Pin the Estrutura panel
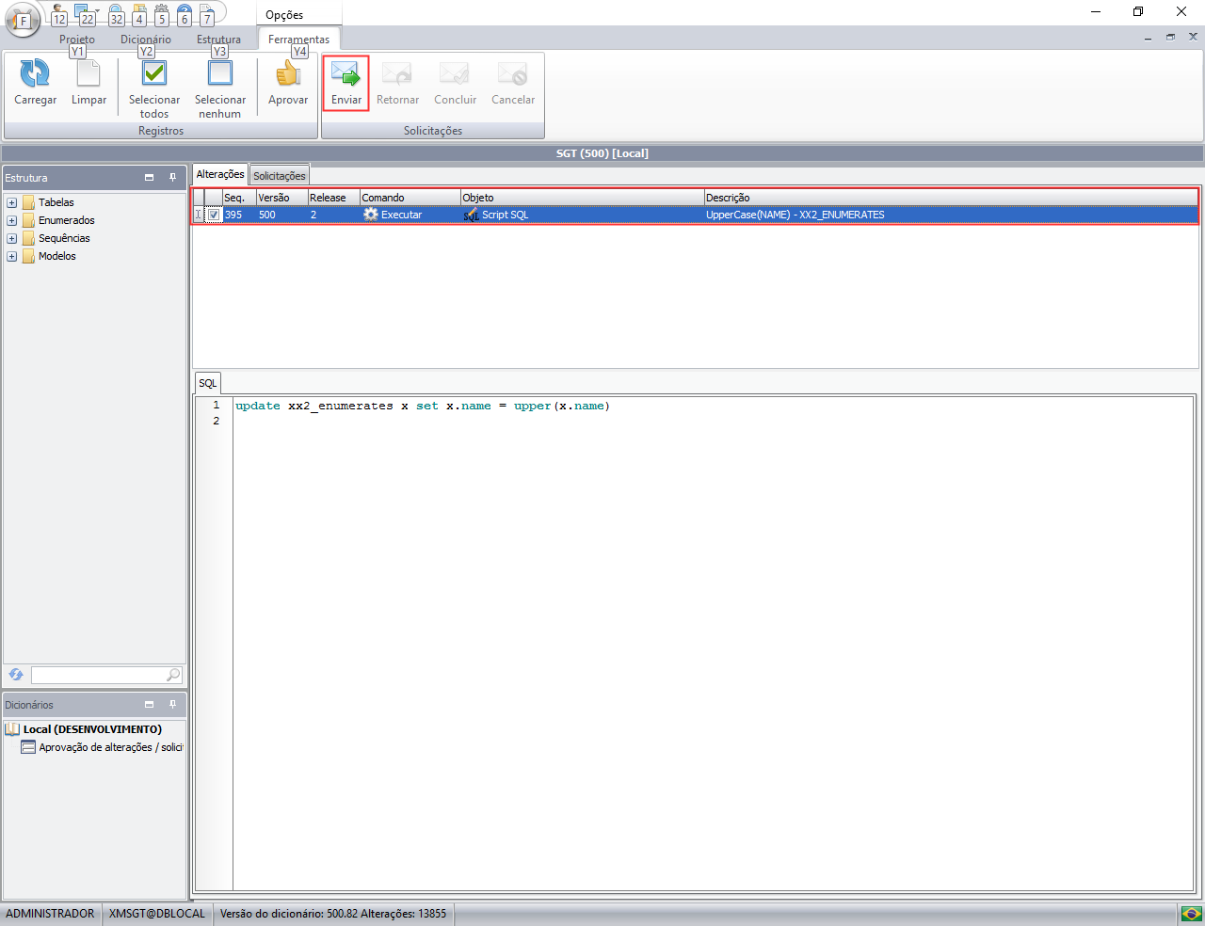 coord(172,178)
